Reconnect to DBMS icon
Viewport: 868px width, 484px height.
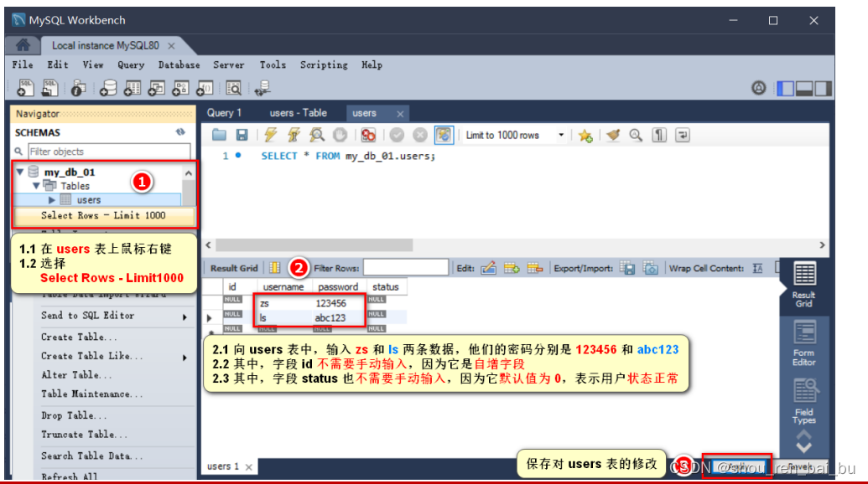point(262,88)
